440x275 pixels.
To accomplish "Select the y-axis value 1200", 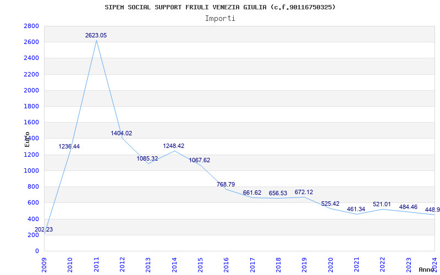I will tap(31, 155).
